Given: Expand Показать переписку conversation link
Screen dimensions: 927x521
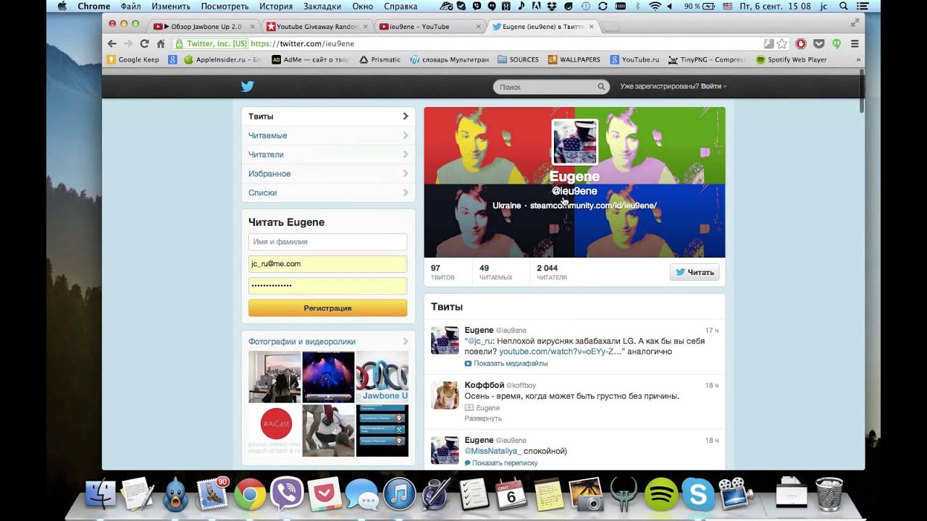Looking at the screenshot, I should point(501,463).
